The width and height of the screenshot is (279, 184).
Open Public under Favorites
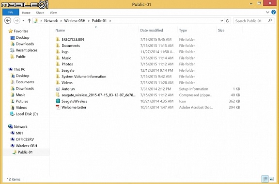21,57
